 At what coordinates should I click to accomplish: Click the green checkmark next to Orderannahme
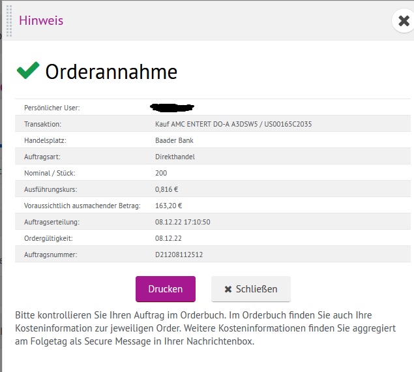click(x=28, y=70)
